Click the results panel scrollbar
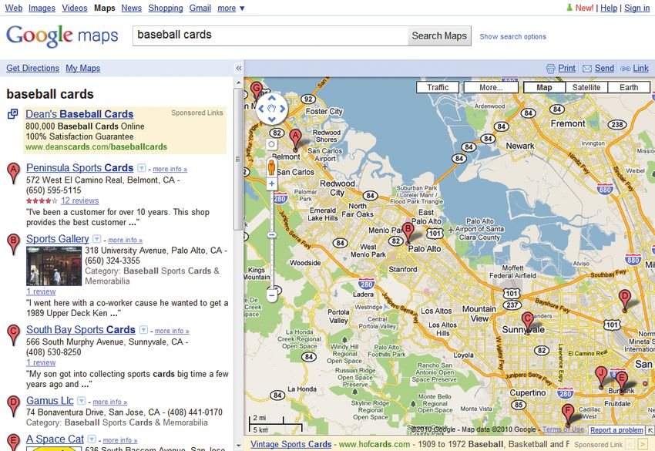 click(238, 160)
